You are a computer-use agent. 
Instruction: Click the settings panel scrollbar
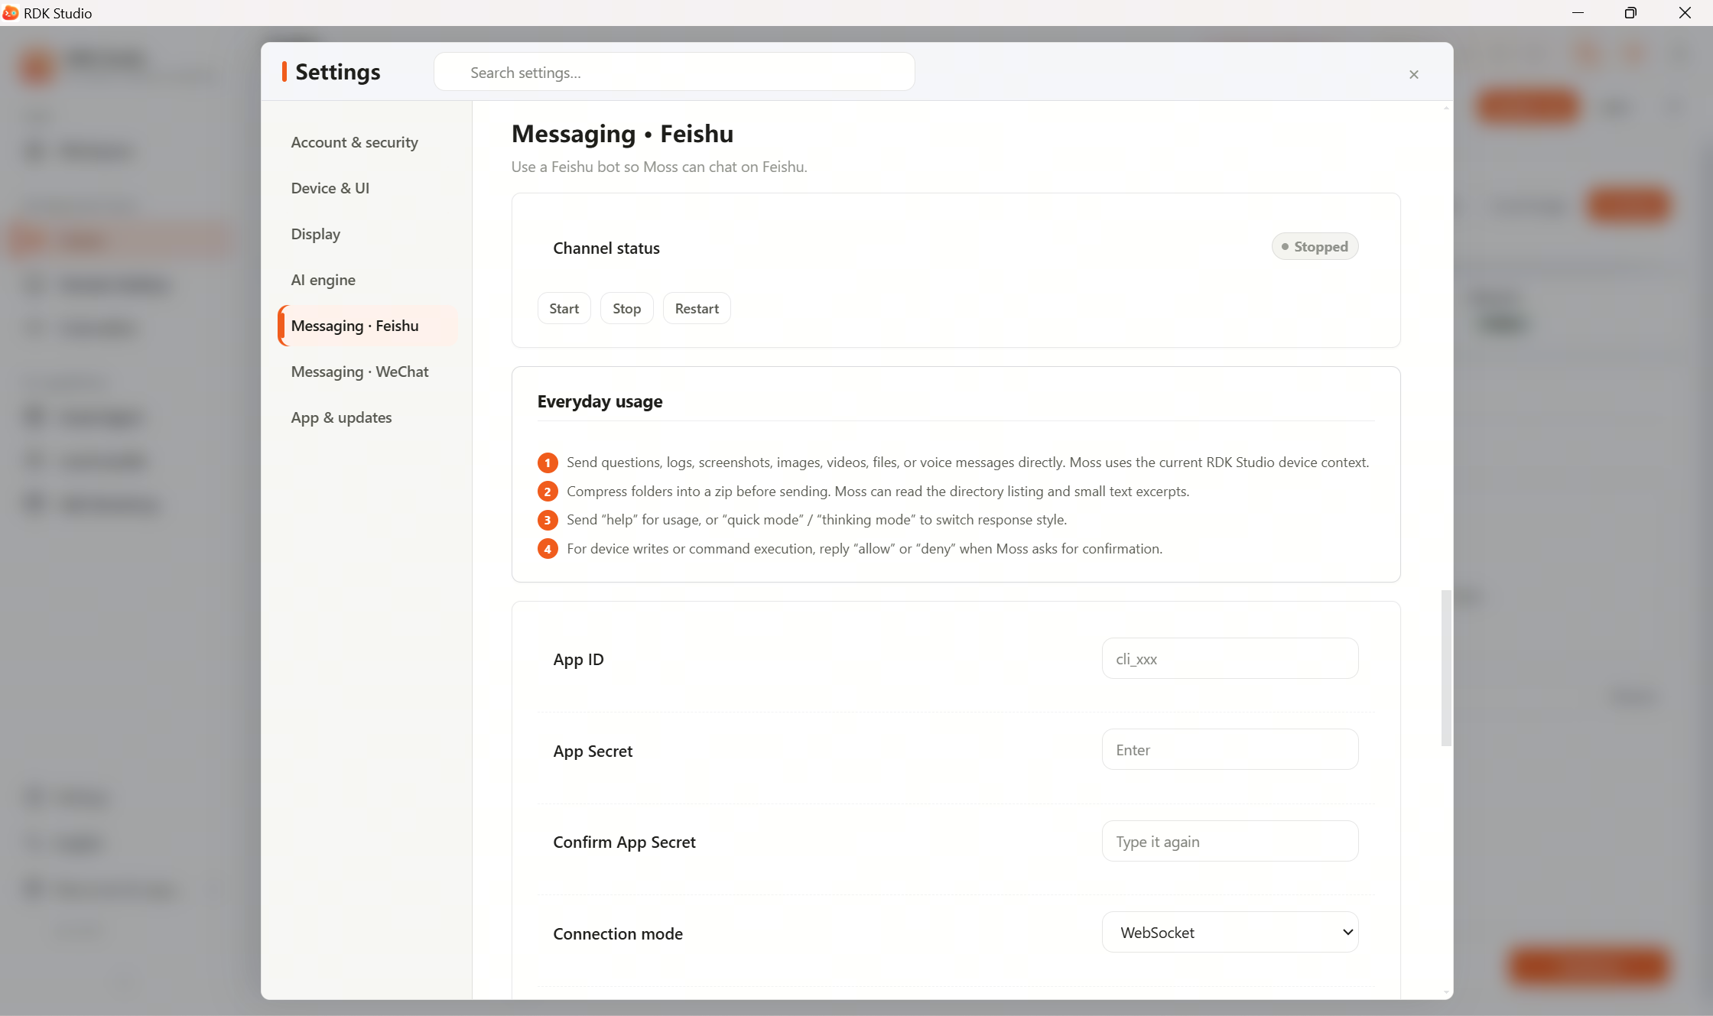click(x=1445, y=667)
